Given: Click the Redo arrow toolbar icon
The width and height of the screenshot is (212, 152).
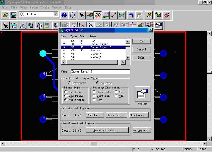Looking at the screenshot, I should (139, 15).
